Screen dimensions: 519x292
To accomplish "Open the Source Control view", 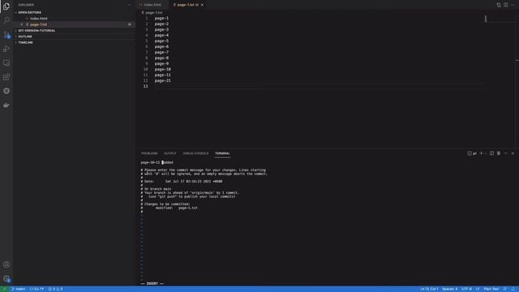I will [x=6, y=34].
